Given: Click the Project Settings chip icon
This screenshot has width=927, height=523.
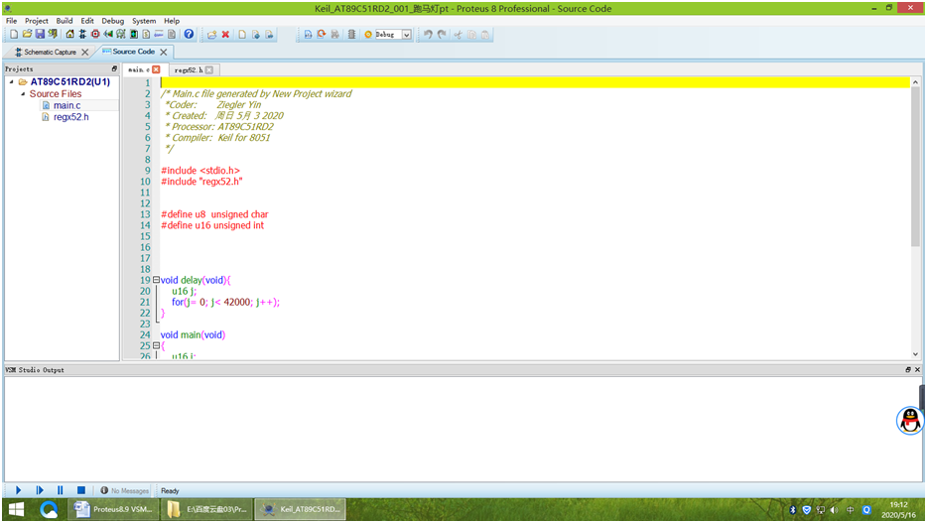Looking at the screenshot, I should tap(351, 35).
